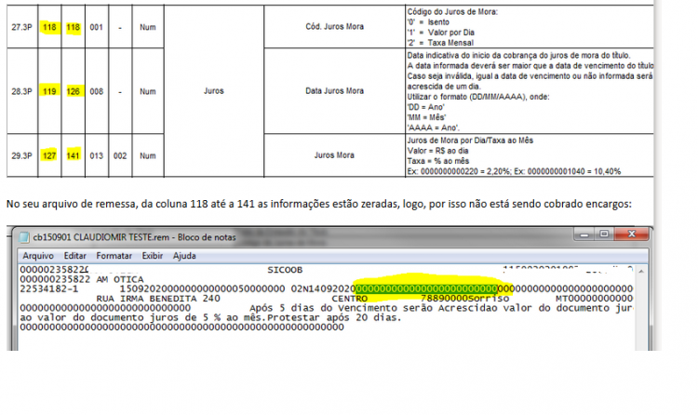The image size is (698, 415).
Task: Click the Notepad scrollbar up arrow
Action: [x=641, y=271]
